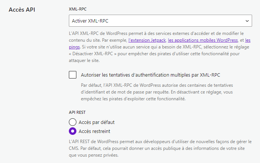Click the Accès API section heading
The height and width of the screenshot is (163, 260).
[22, 10]
